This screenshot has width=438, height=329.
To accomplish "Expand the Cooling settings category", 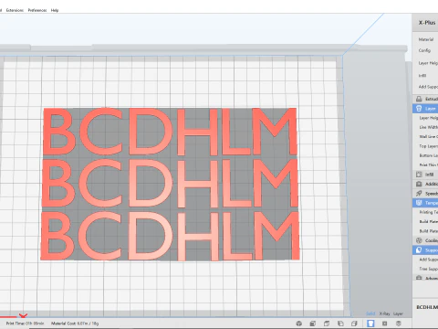I will (x=425, y=240).
